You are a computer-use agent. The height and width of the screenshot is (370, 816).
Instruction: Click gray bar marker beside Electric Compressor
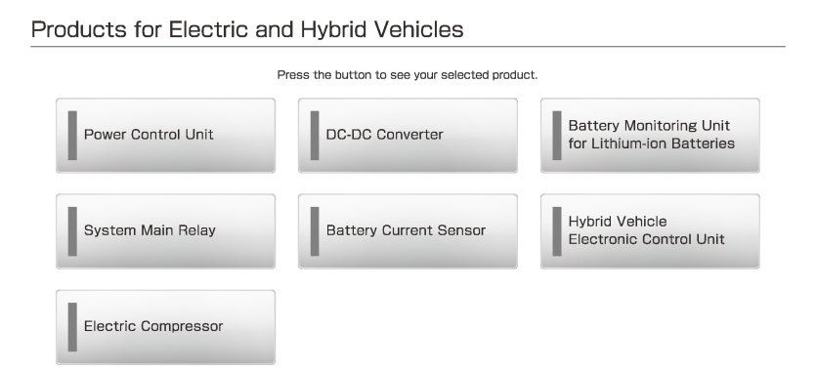(72, 327)
